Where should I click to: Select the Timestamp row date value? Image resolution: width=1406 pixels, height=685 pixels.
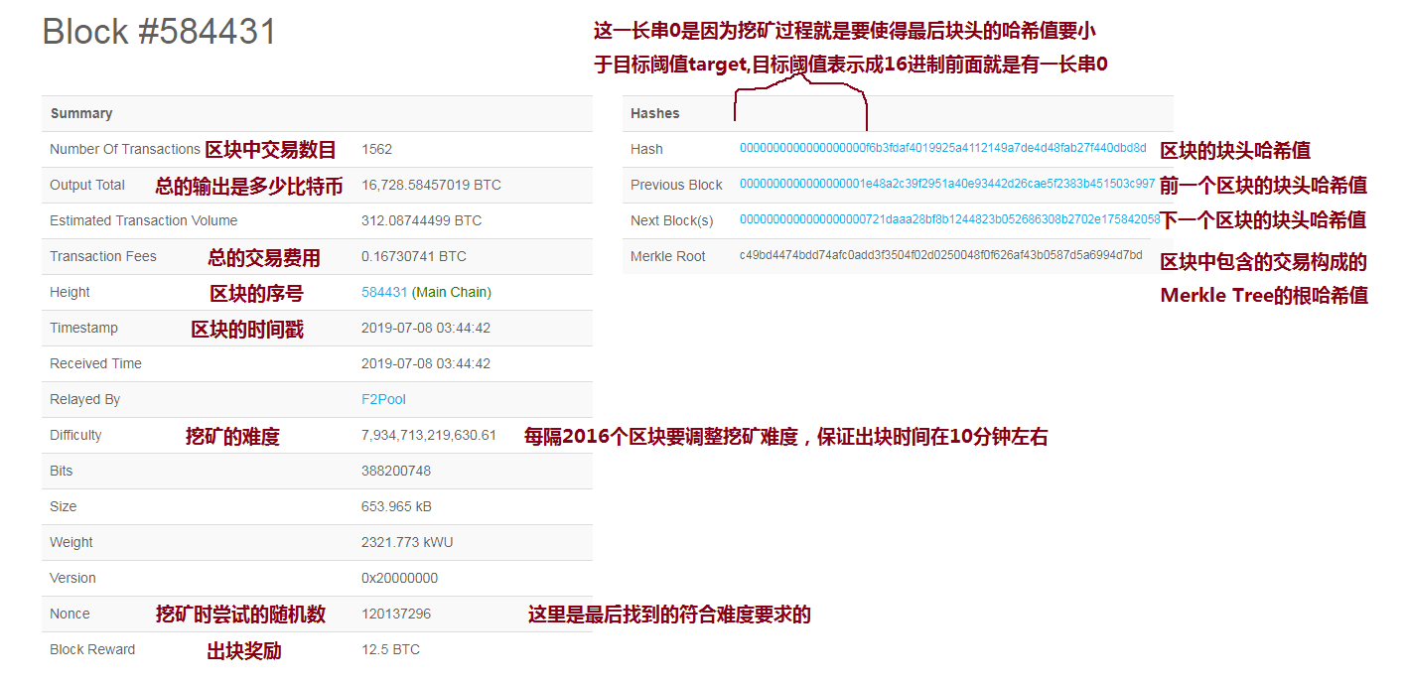coord(426,328)
